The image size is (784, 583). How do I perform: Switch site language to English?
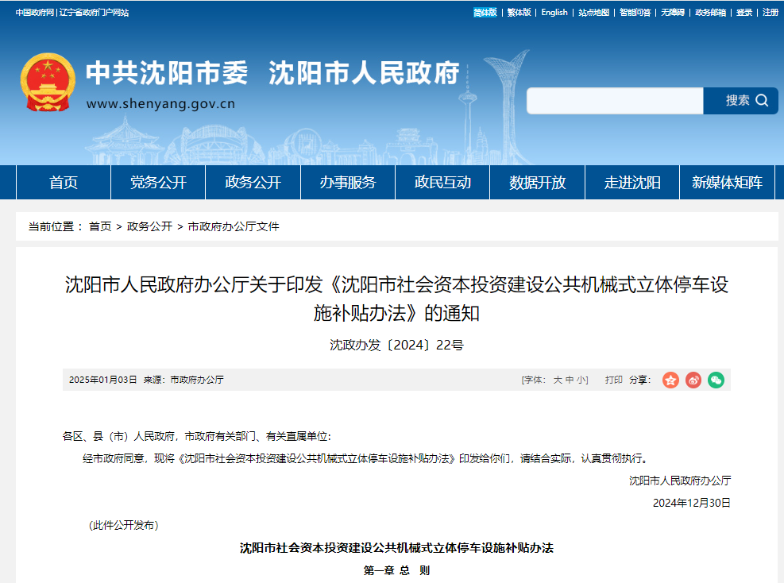point(554,13)
